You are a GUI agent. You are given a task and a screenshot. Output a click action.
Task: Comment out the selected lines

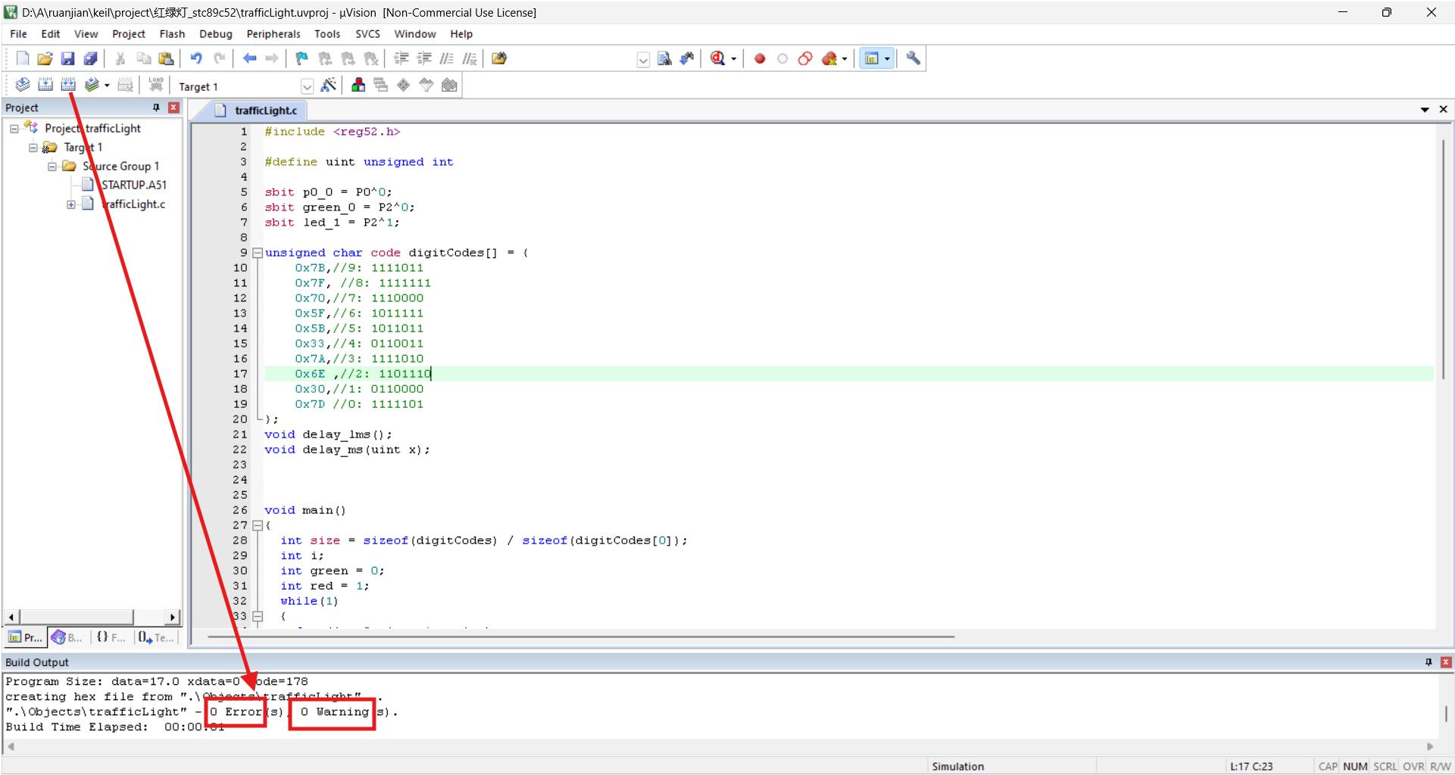pyautogui.click(x=447, y=58)
